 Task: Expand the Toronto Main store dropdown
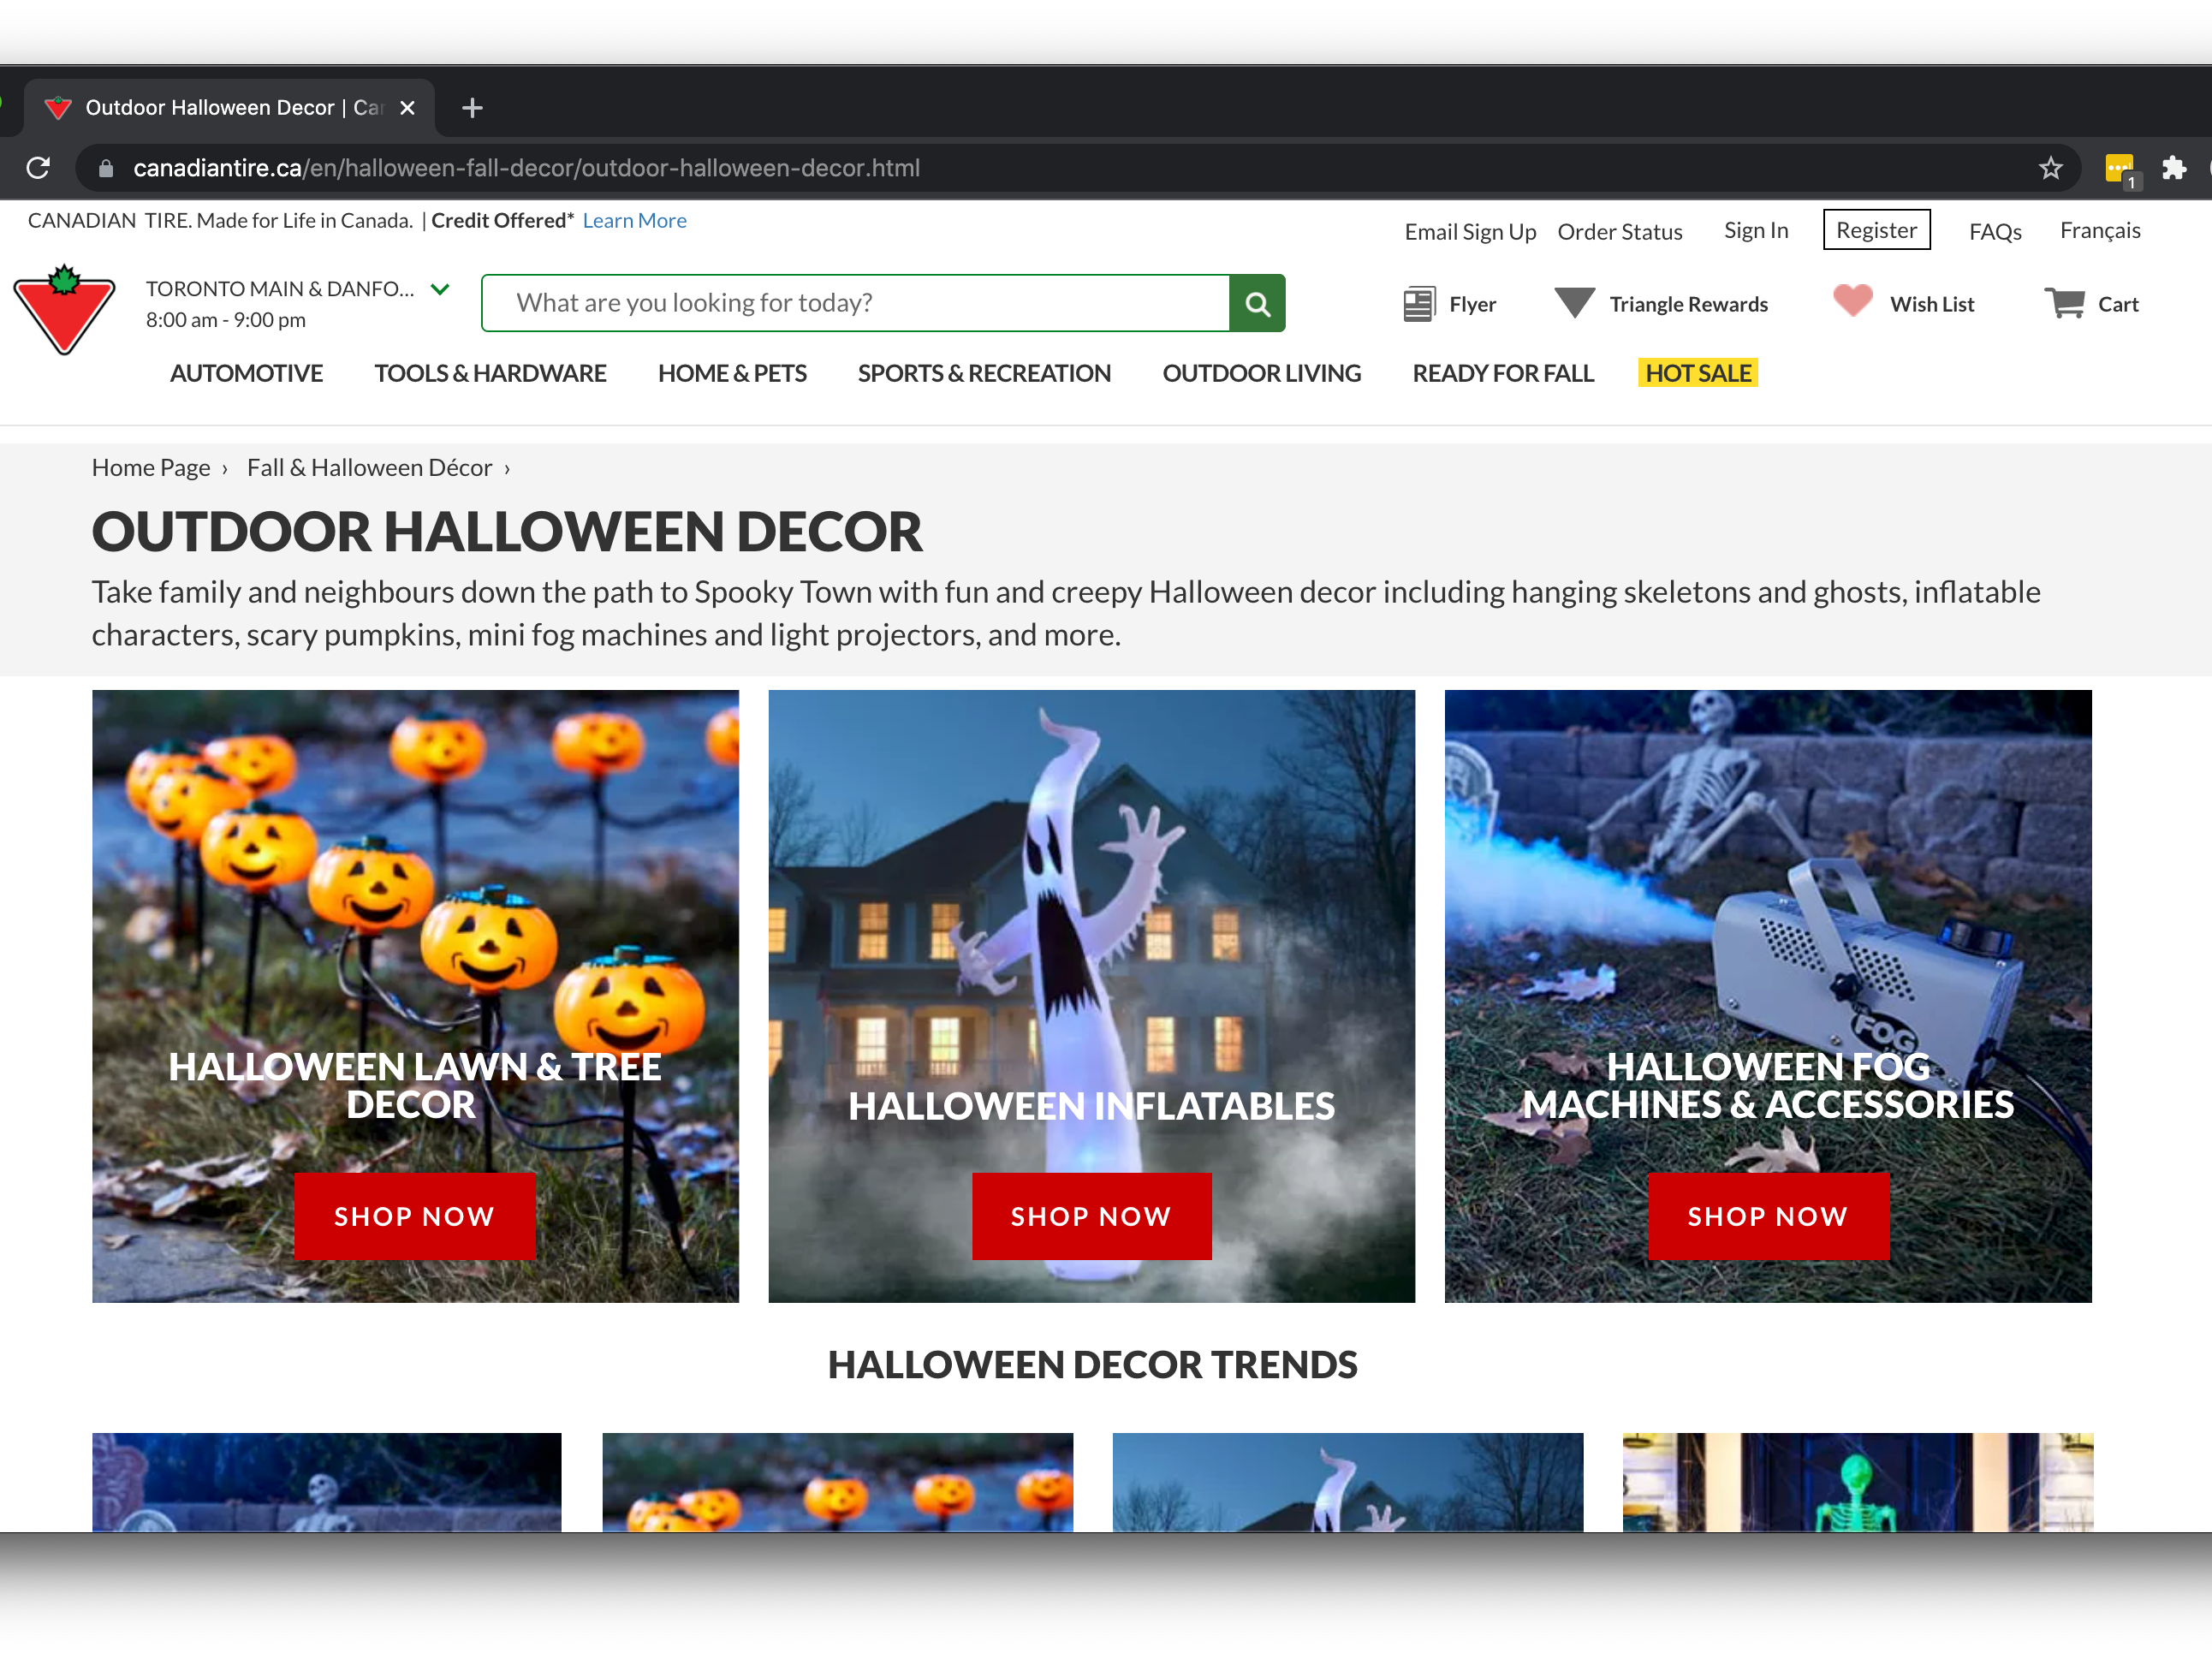point(440,289)
